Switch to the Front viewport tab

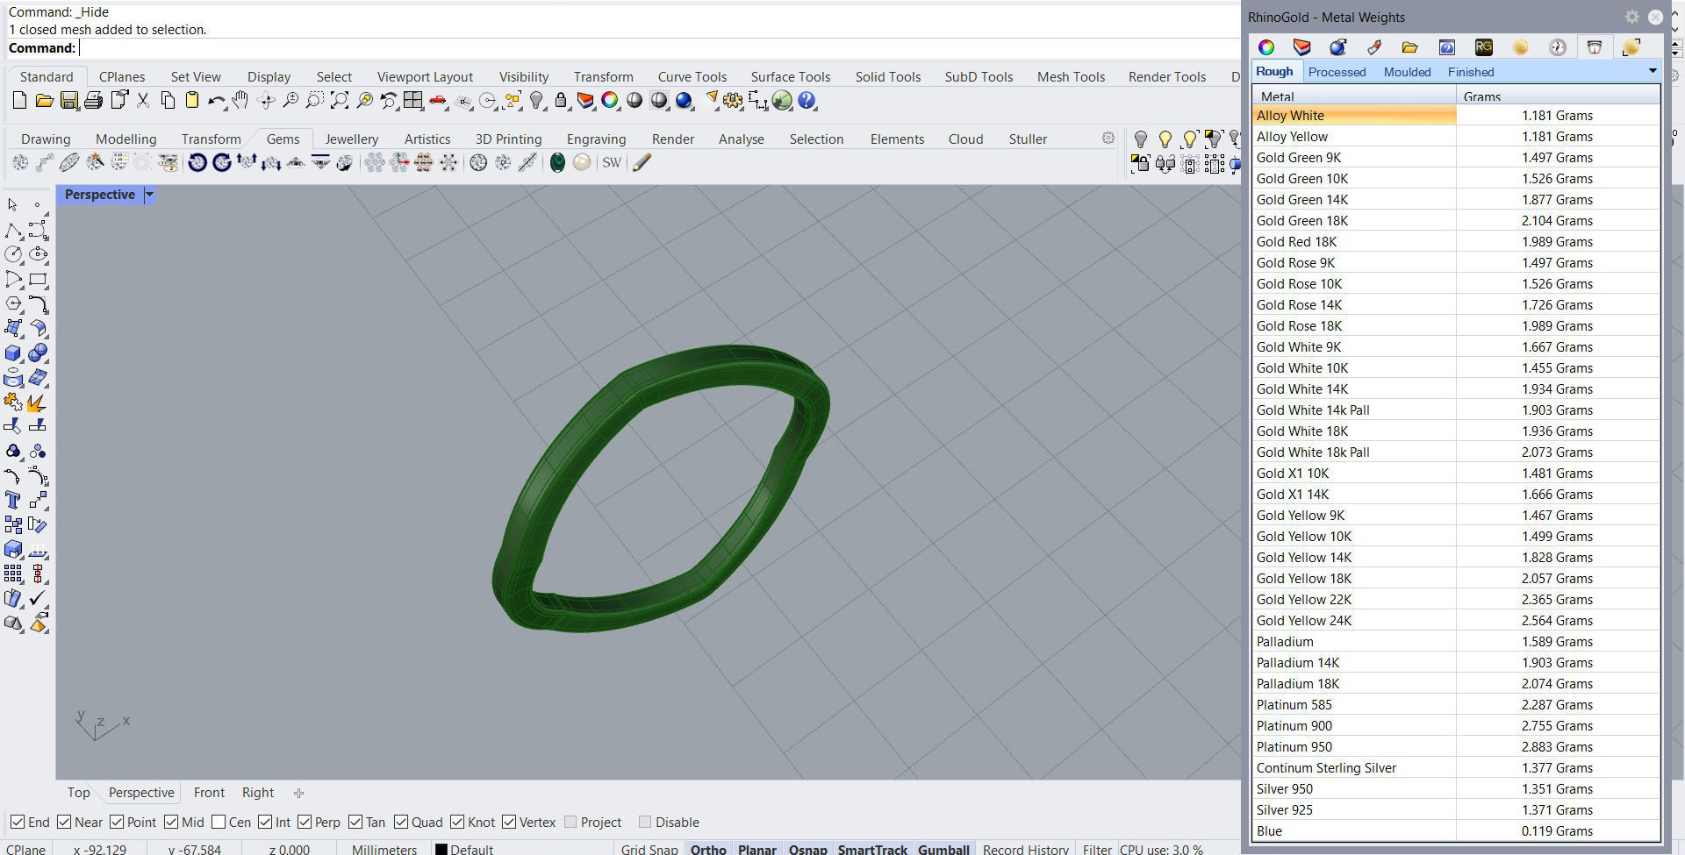click(x=209, y=792)
